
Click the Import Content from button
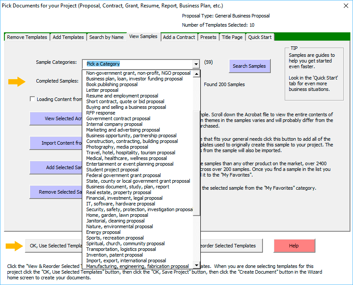coord(56,143)
